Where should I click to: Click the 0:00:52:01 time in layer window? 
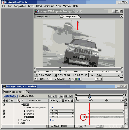(x=60, y=79)
